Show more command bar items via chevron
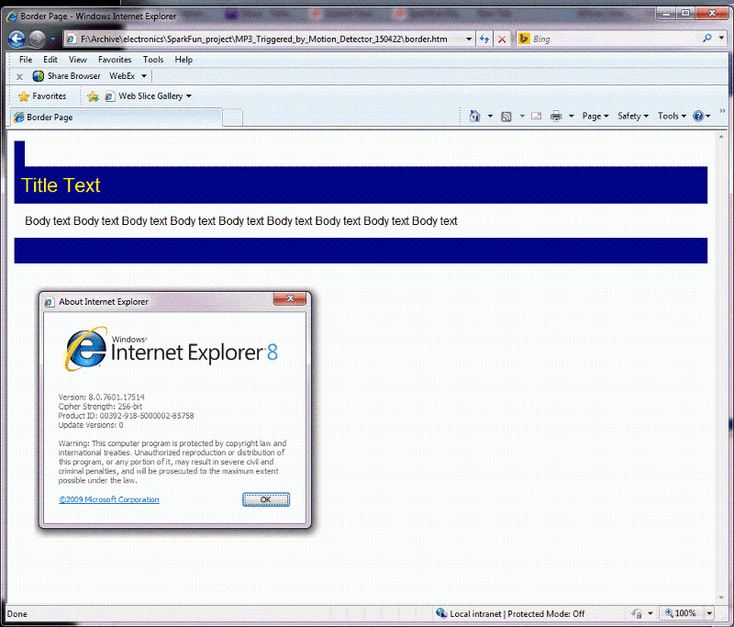This screenshot has width=734, height=627. point(722,110)
